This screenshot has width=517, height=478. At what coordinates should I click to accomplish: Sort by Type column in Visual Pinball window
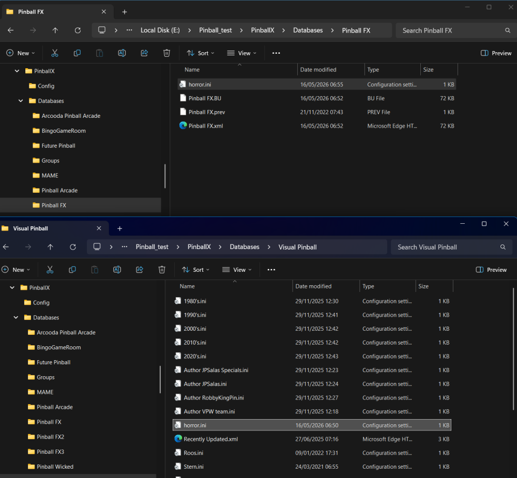tap(387, 286)
